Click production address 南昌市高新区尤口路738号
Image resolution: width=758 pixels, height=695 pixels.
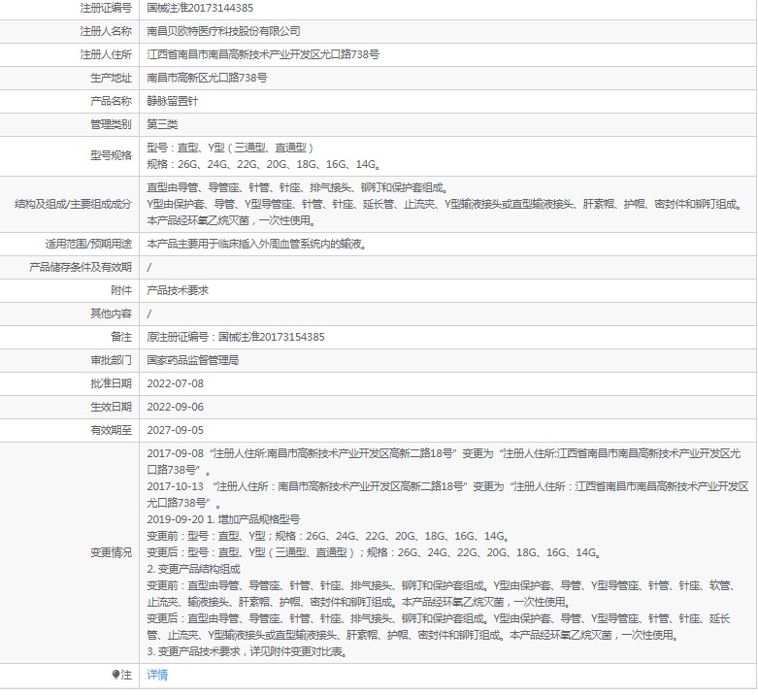[207, 78]
